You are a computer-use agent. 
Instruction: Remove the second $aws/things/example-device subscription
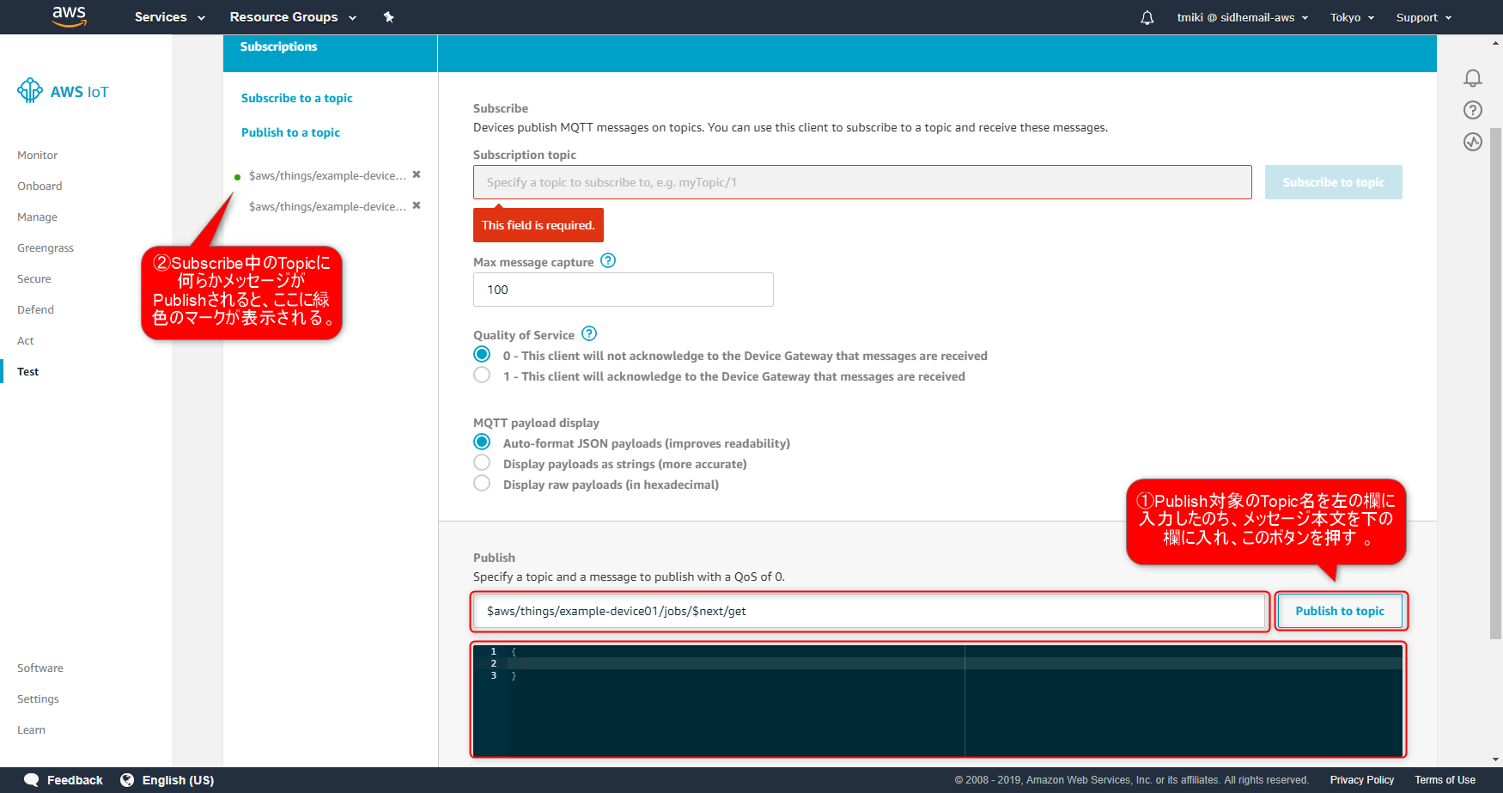point(417,205)
